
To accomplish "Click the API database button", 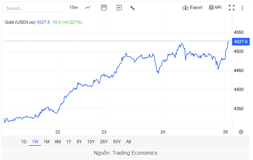I will pyautogui.click(x=215, y=8).
